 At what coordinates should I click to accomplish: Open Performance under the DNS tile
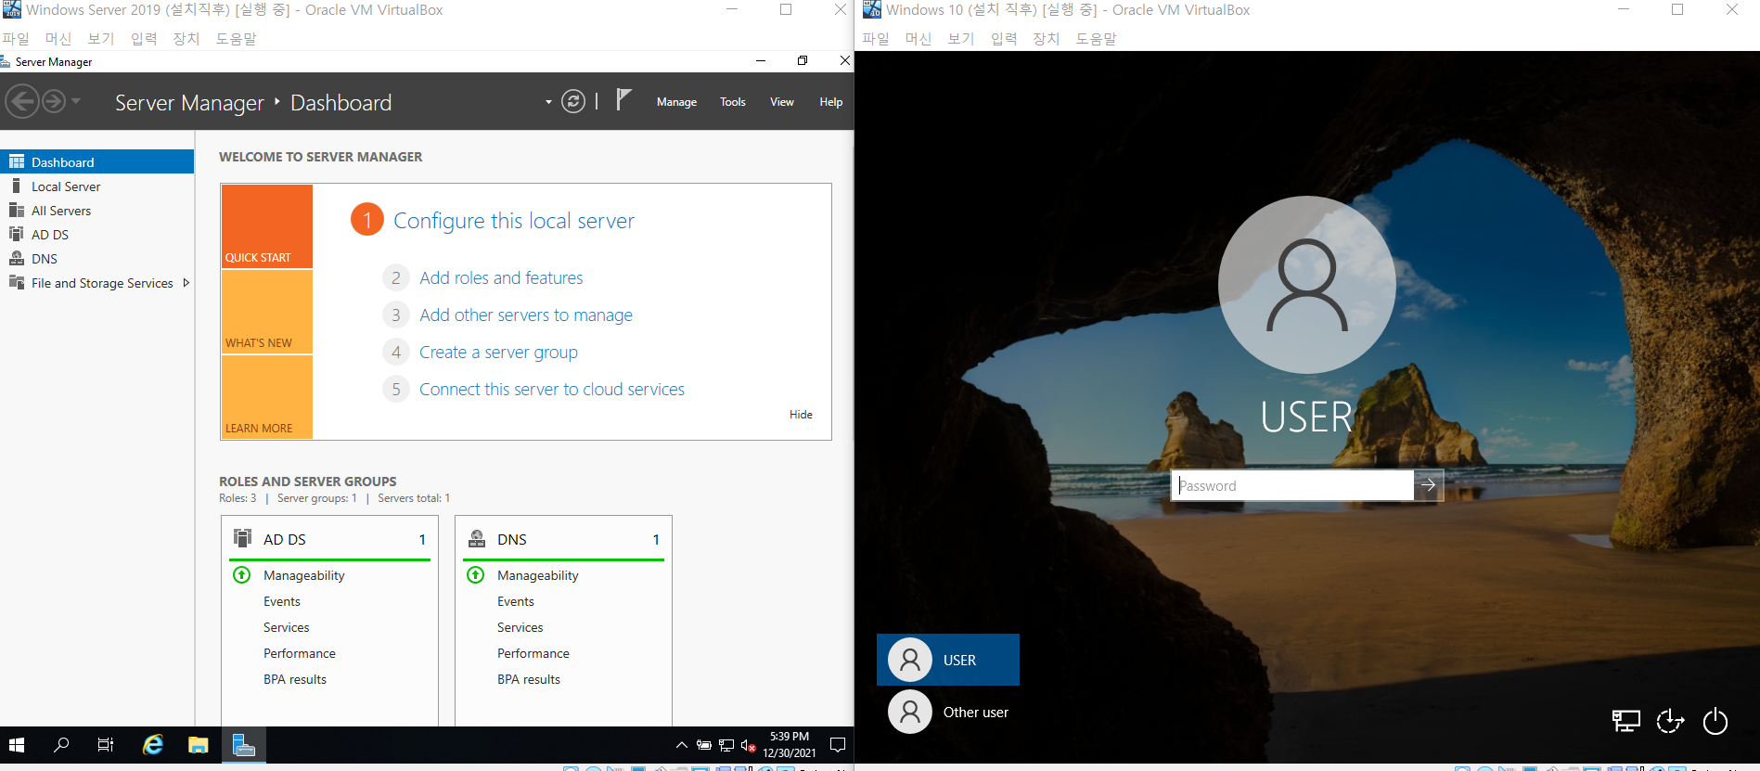(533, 653)
